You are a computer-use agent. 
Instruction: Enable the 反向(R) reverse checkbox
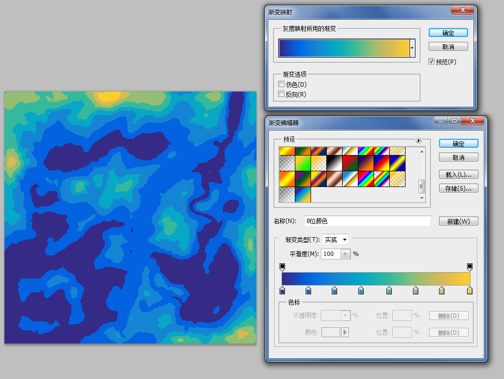tap(281, 94)
